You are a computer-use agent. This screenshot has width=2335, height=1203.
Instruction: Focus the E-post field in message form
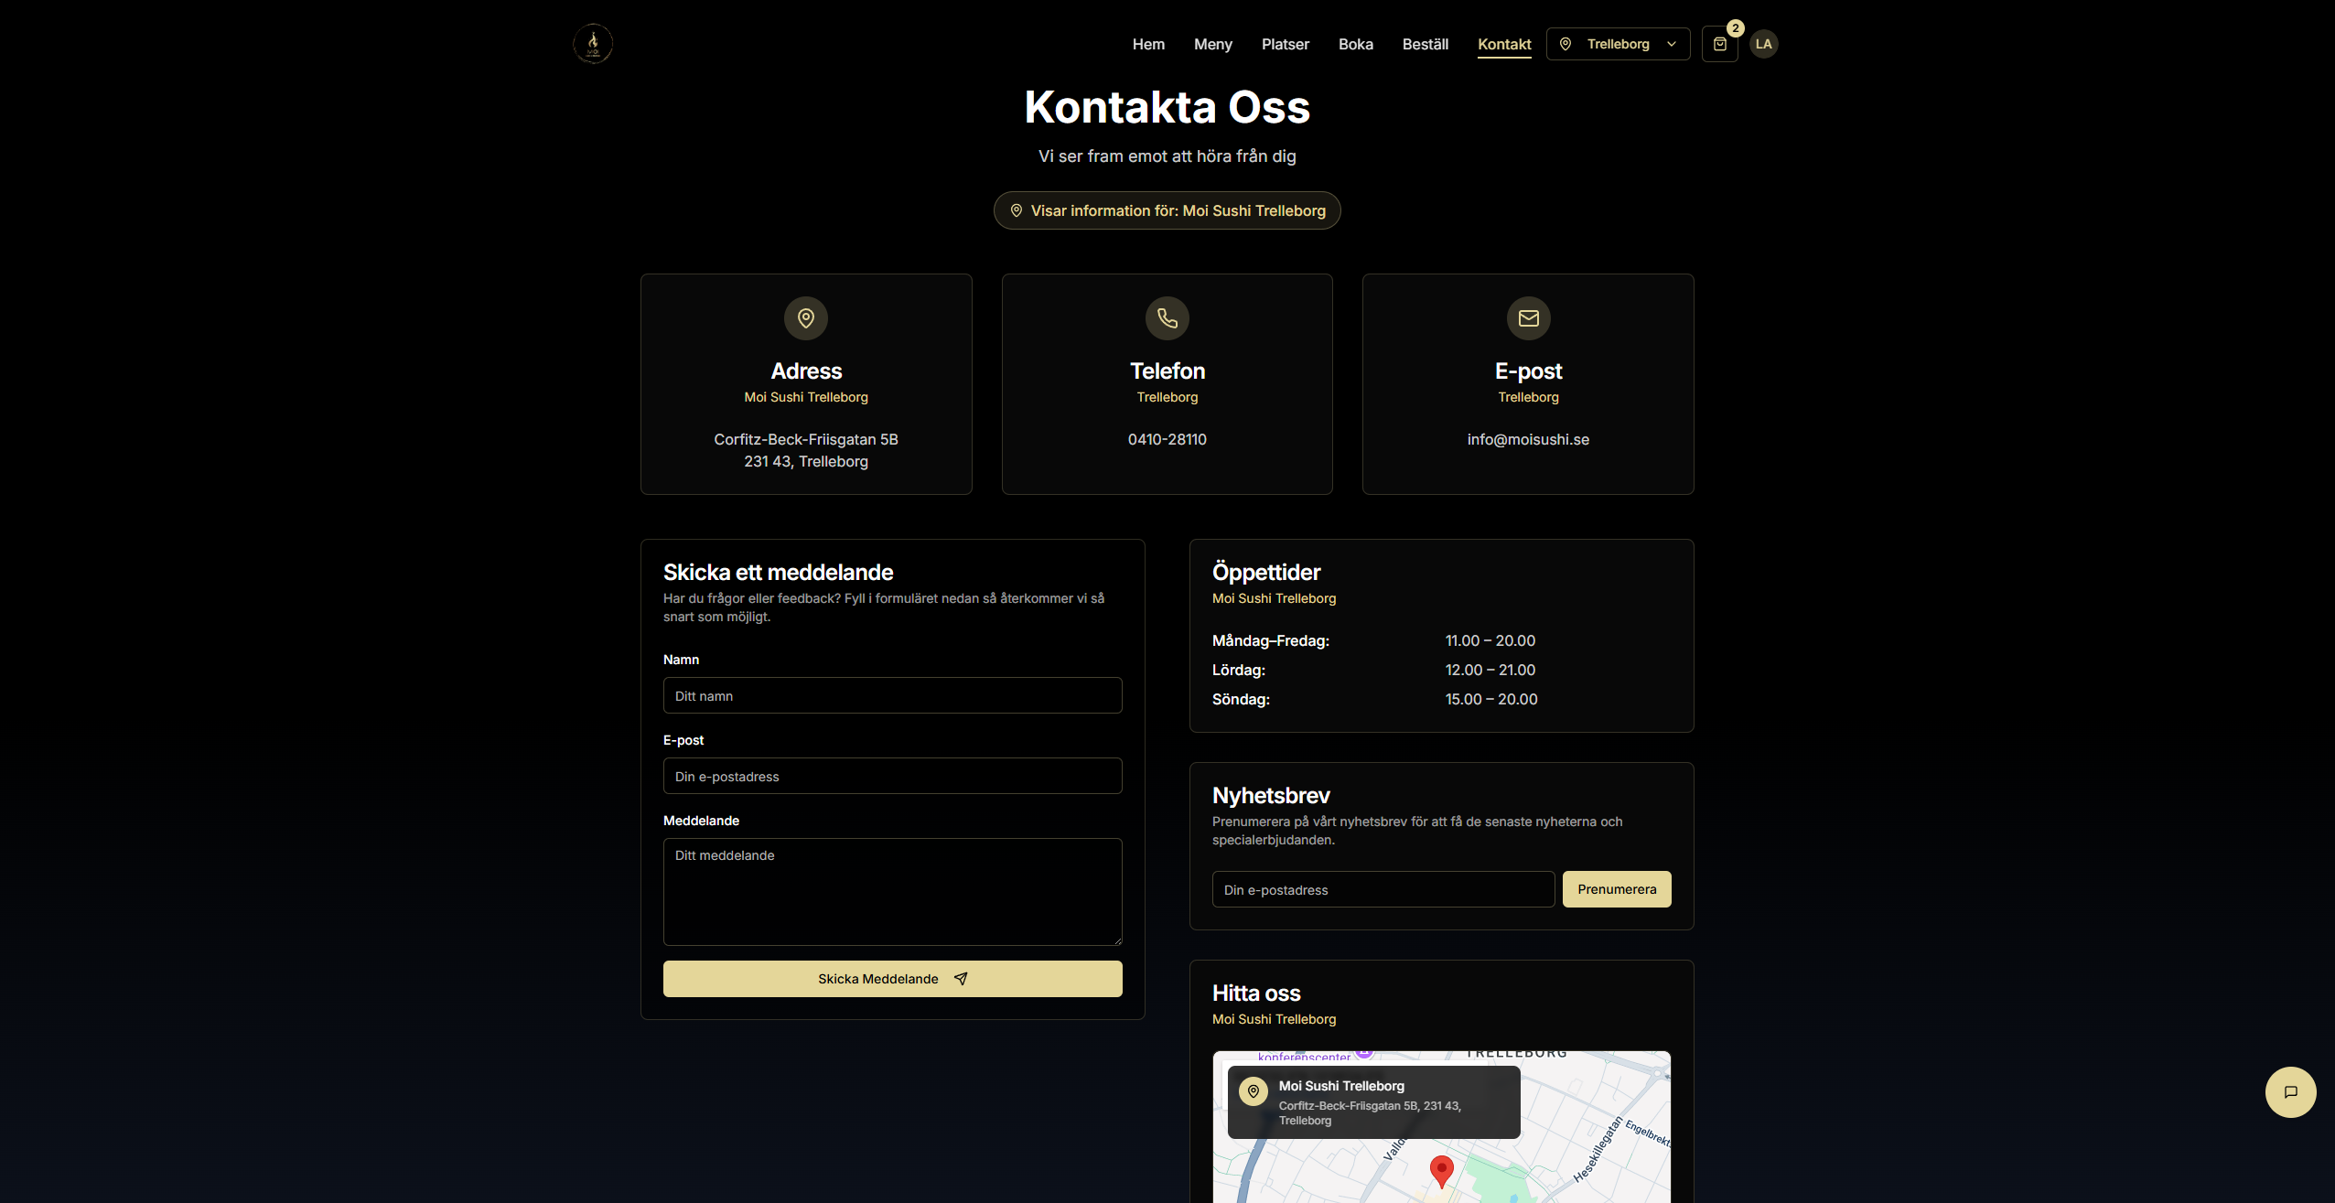pyautogui.click(x=892, y=776)
